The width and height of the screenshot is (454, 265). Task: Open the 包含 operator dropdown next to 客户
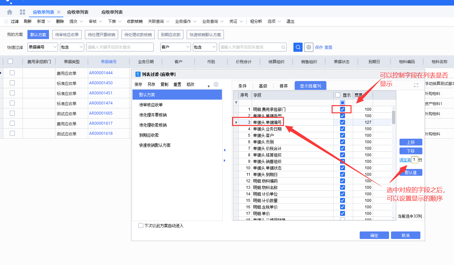pos(205,47)
